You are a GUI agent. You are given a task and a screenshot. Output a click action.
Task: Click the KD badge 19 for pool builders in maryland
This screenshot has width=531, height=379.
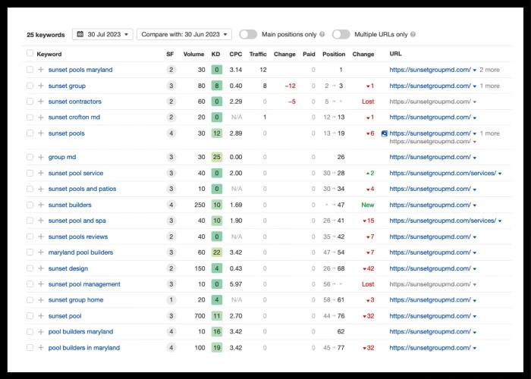[x=217, y=347]
